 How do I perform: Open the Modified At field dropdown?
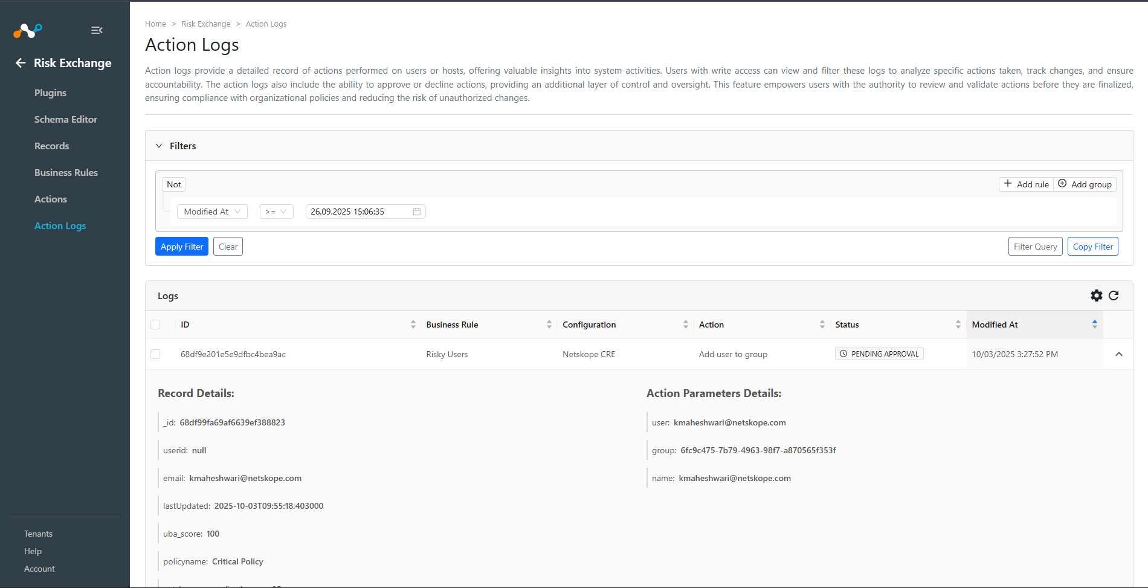click(x=212, y=212)
